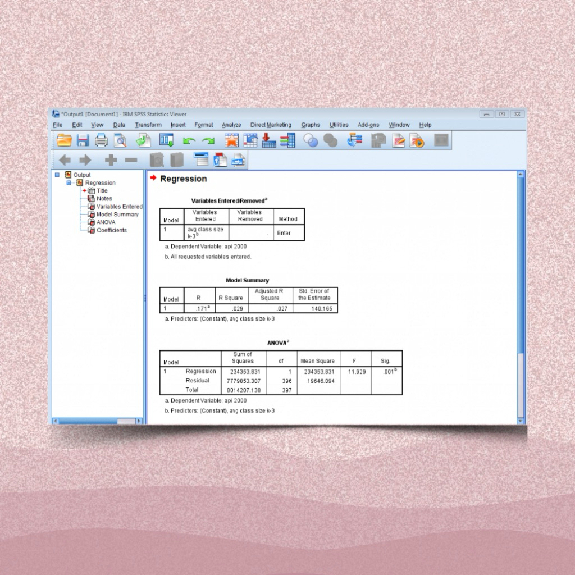Image resolution: width=575 pixels, height=575 pixels.
Task: Click the Insert Text icon
Action: pyautogui.click(x=239, y=160)
